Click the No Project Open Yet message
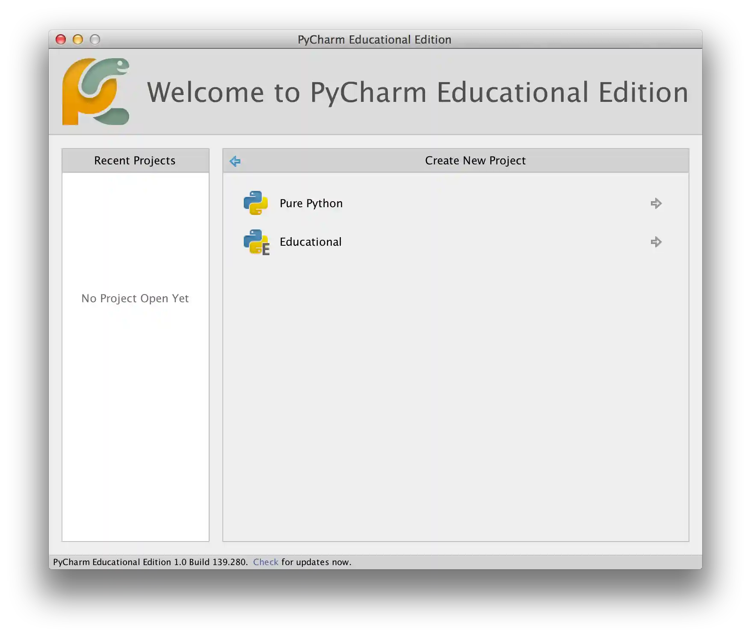 pos(135,298)
